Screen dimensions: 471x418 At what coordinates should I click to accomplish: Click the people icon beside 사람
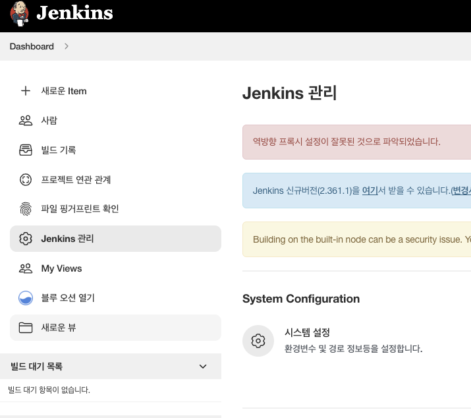(26, 120)
